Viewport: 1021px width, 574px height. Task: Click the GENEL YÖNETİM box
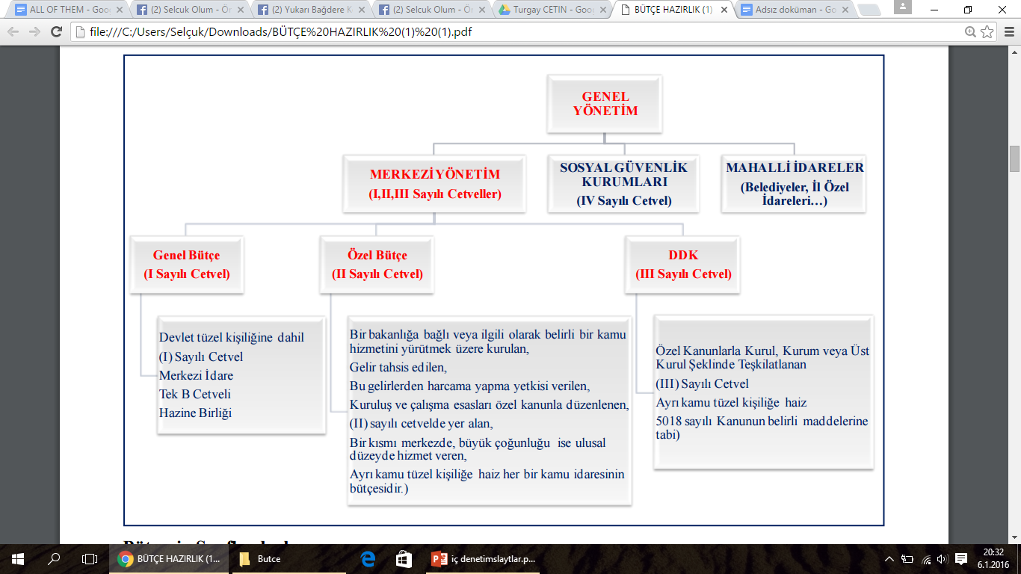[605, 104]
